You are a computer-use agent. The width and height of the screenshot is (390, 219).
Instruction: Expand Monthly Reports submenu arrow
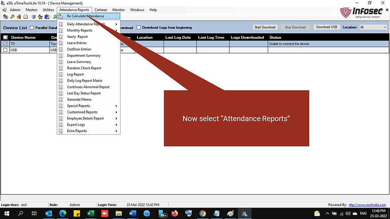tap(116, 30)
